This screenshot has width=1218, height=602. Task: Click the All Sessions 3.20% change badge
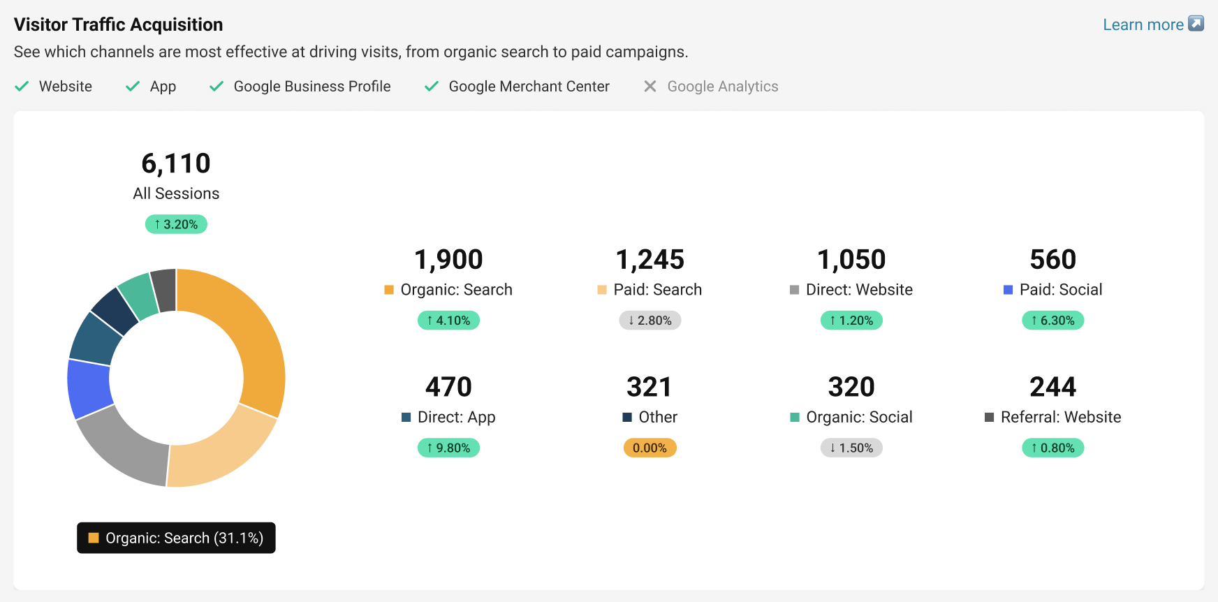point(176,224)
